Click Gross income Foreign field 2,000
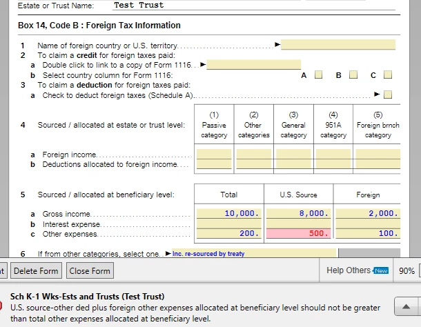The image size is (421, 327). point(368,213)
